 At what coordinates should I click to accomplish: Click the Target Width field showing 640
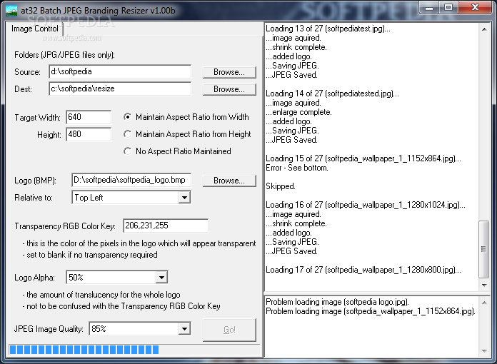89,117
